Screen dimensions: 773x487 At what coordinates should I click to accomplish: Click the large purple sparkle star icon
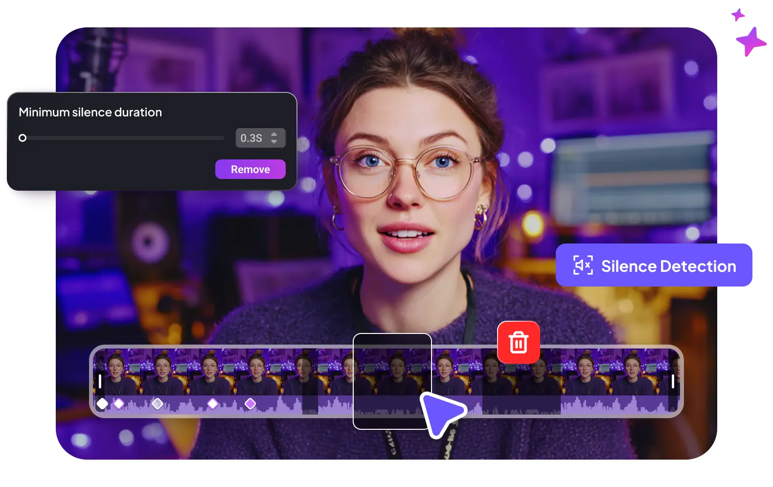pyautogui.click(x=750, y=42)
